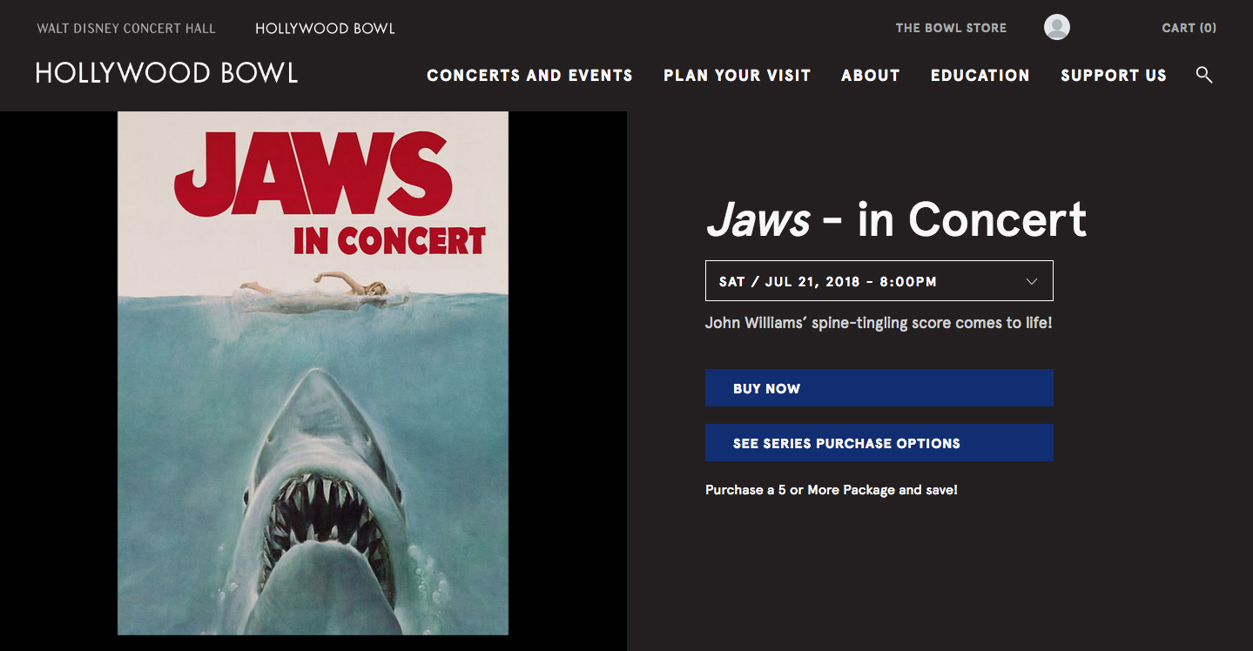The height and width of the screenshot is (651, 1253).
Task: Open the Concerts and Events menu
Action: coord(529,76)
